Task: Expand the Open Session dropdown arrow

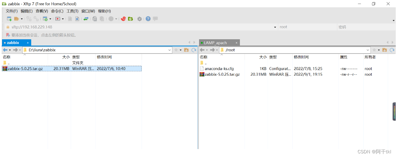Action: (x=22, y=19)
